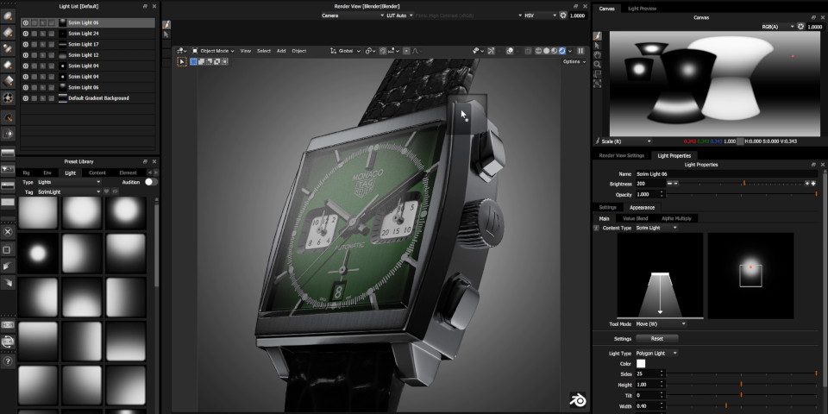Select the Canvas paint brush tool
The image size is (828, 414).
[597, 35]
